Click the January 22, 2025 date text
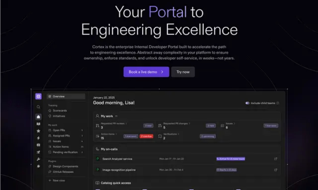 click(104, 98)
